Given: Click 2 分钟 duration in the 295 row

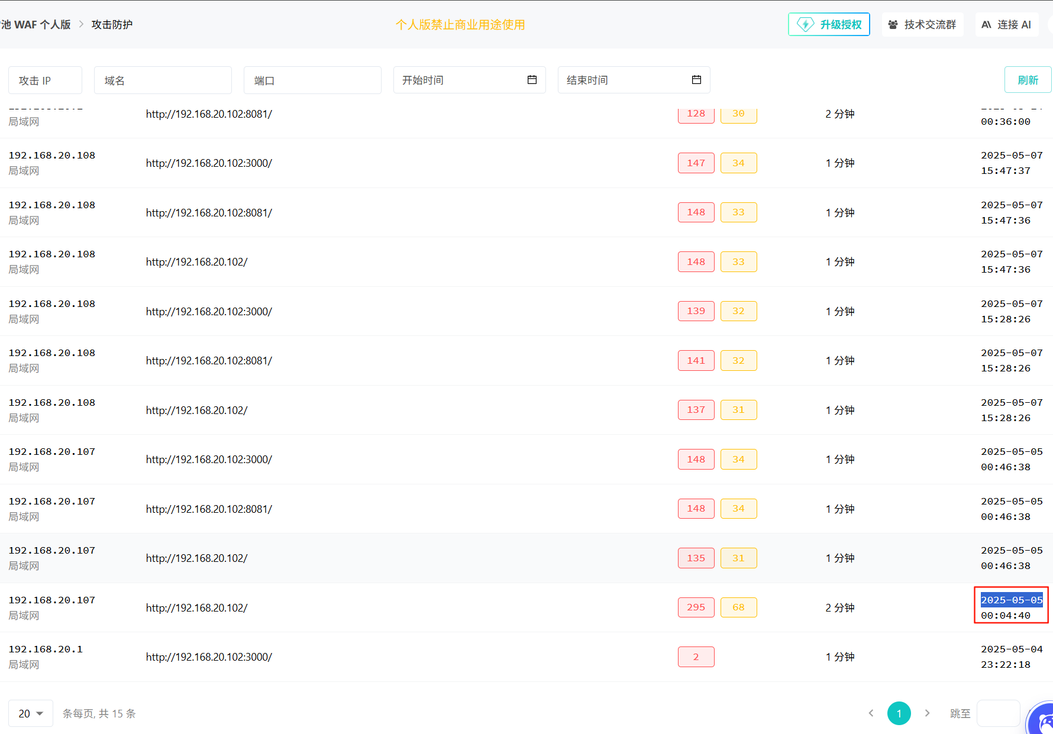Looking at the screenshot, I should [x=840, y=607].
